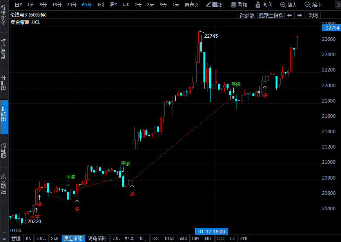Open 说明 description

313,15
